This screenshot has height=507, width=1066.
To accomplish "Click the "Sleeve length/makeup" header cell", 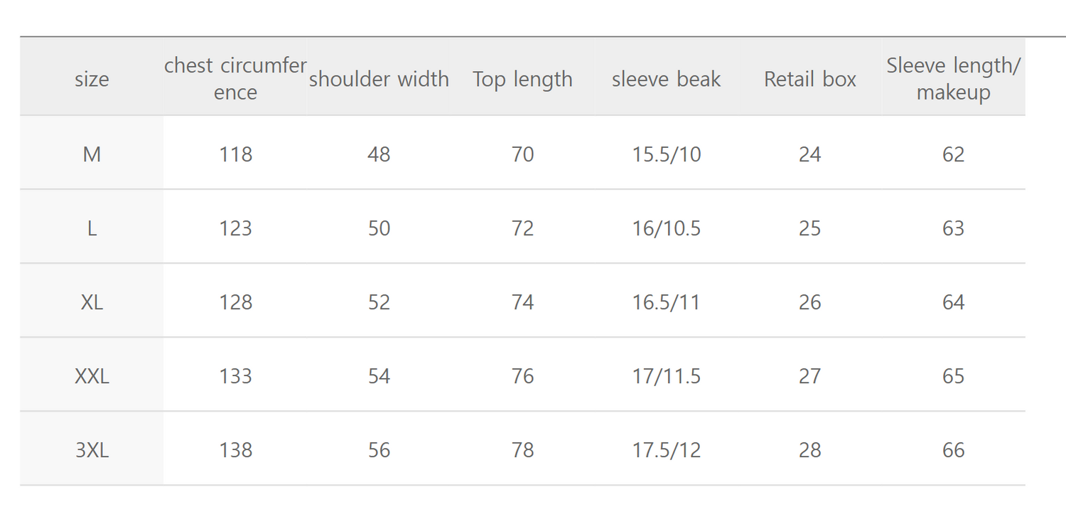I will click(x=953, y=79).
